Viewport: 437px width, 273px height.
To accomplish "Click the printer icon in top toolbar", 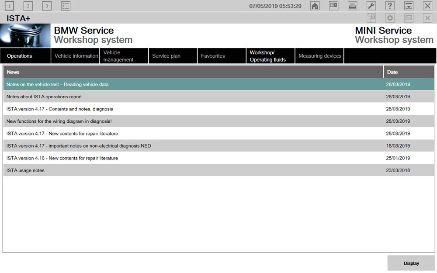I will pos(352,6).
